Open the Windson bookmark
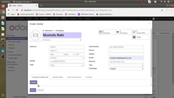Viewport: 174px width, 98px height. [x=70, y=14]
